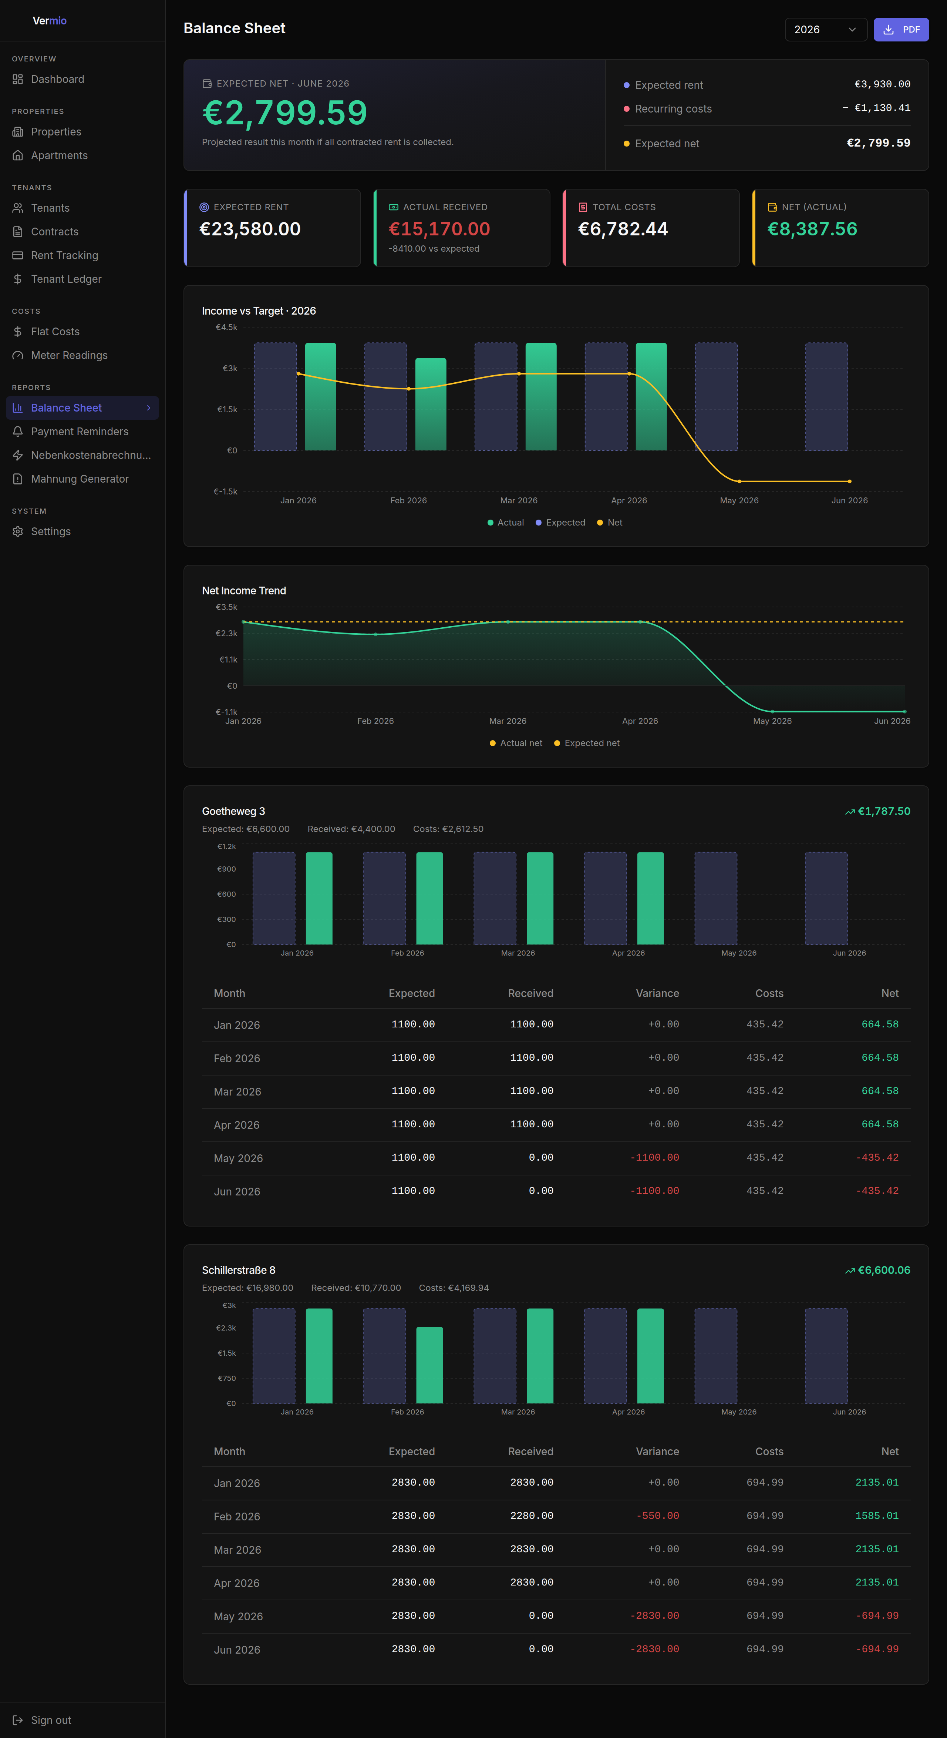Screen dimensions: 947x1738
Task: Toggle the Actual series in Income legend
Action: click(x=506, y=522)
